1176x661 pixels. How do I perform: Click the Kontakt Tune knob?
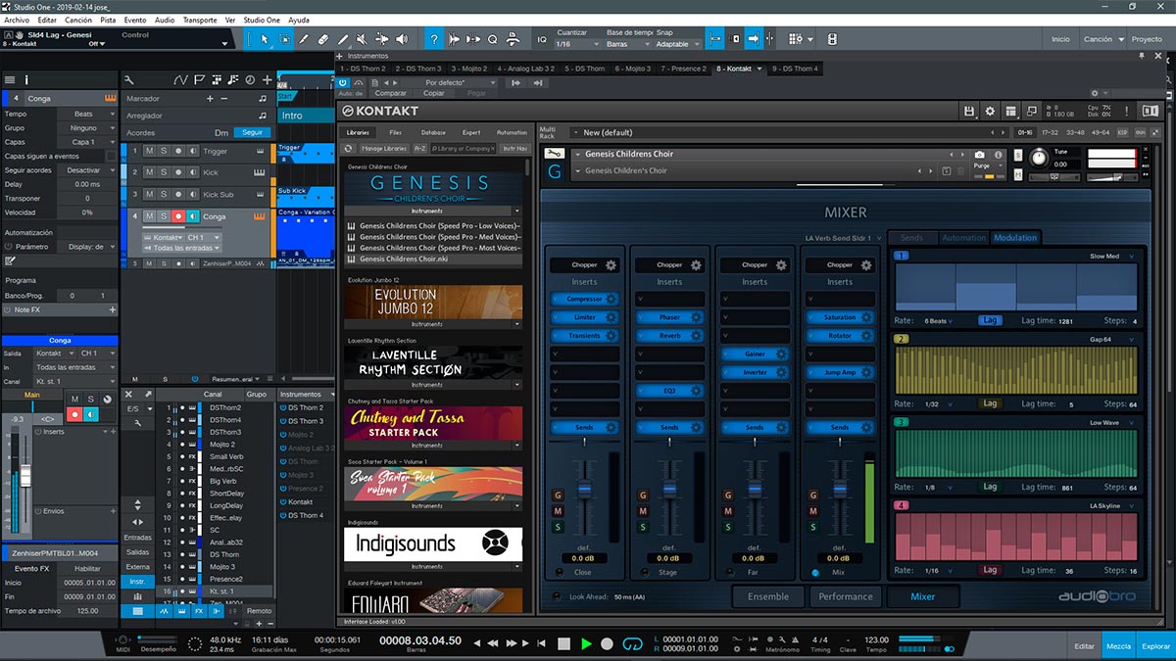click(x=1040, y=157)
